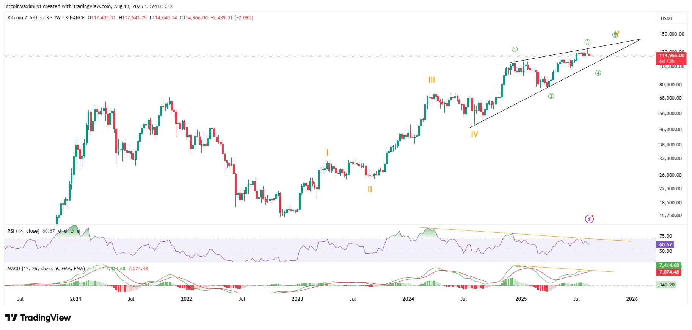
Task: Select the orange wave label III
Action: (432, 80)
